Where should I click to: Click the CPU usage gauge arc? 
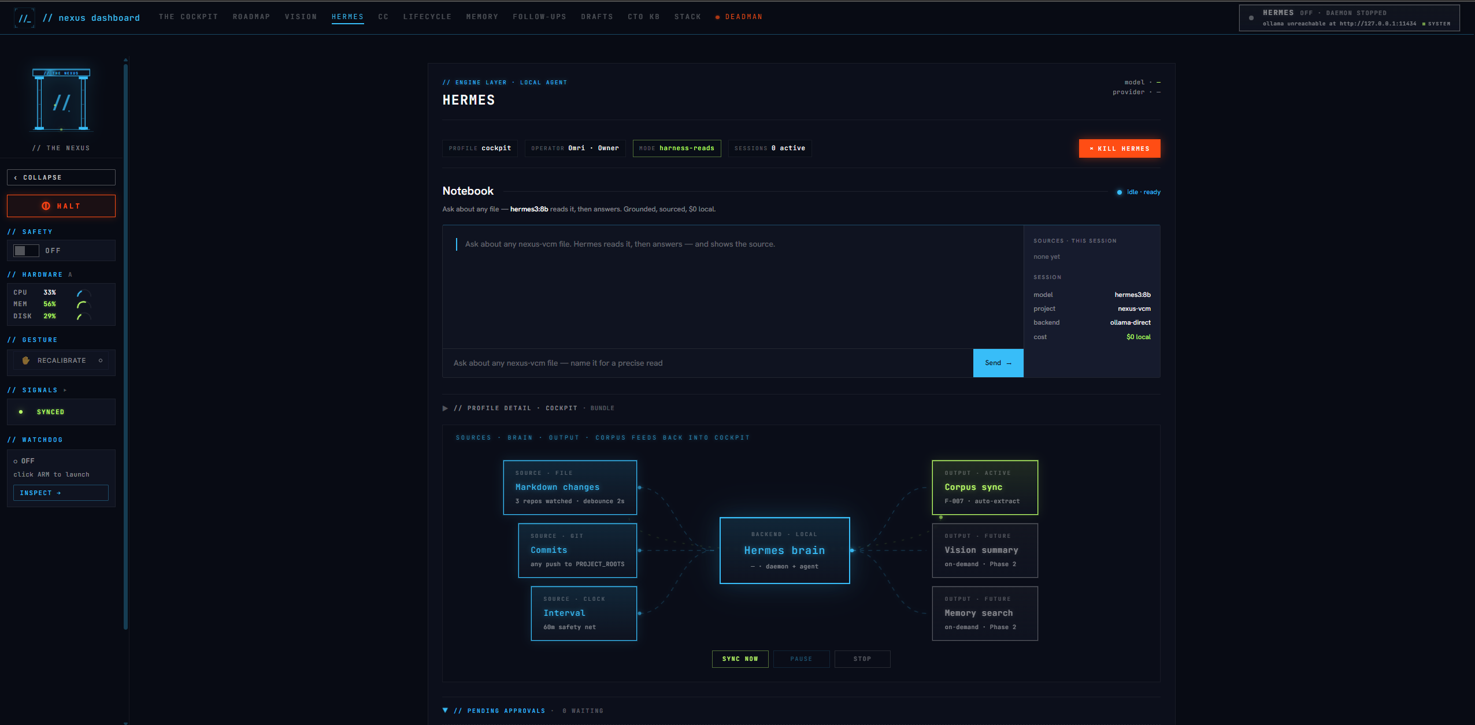coord(83,293)
